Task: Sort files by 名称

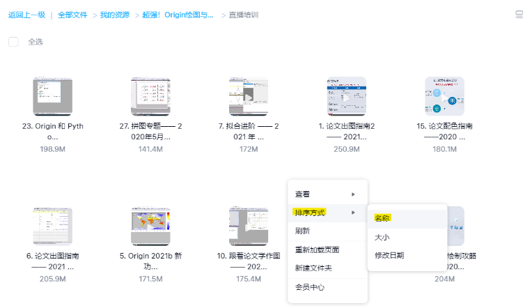Action: point(382,218)
